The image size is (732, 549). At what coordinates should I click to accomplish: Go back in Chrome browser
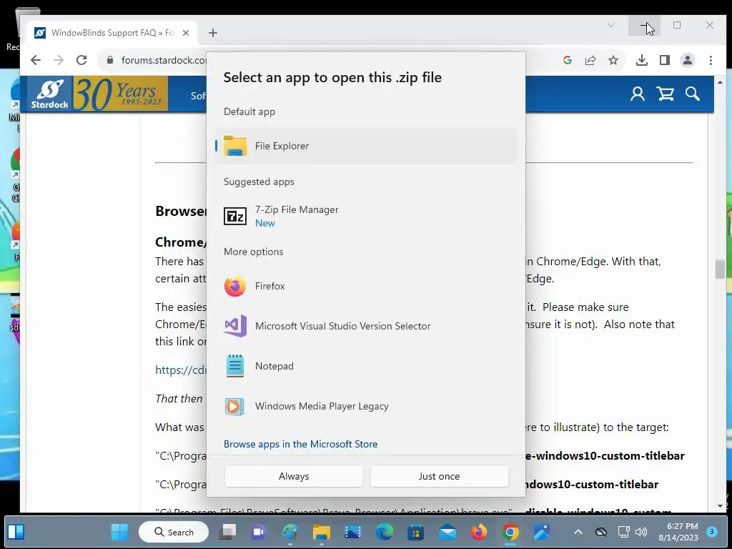point(36,60)
